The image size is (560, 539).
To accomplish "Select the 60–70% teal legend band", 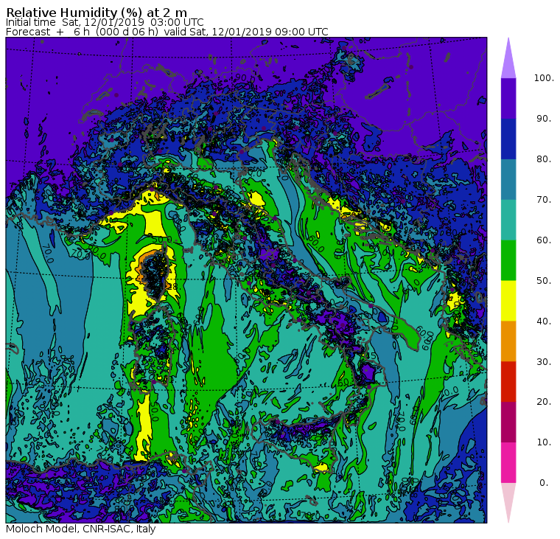I will 508,220.
